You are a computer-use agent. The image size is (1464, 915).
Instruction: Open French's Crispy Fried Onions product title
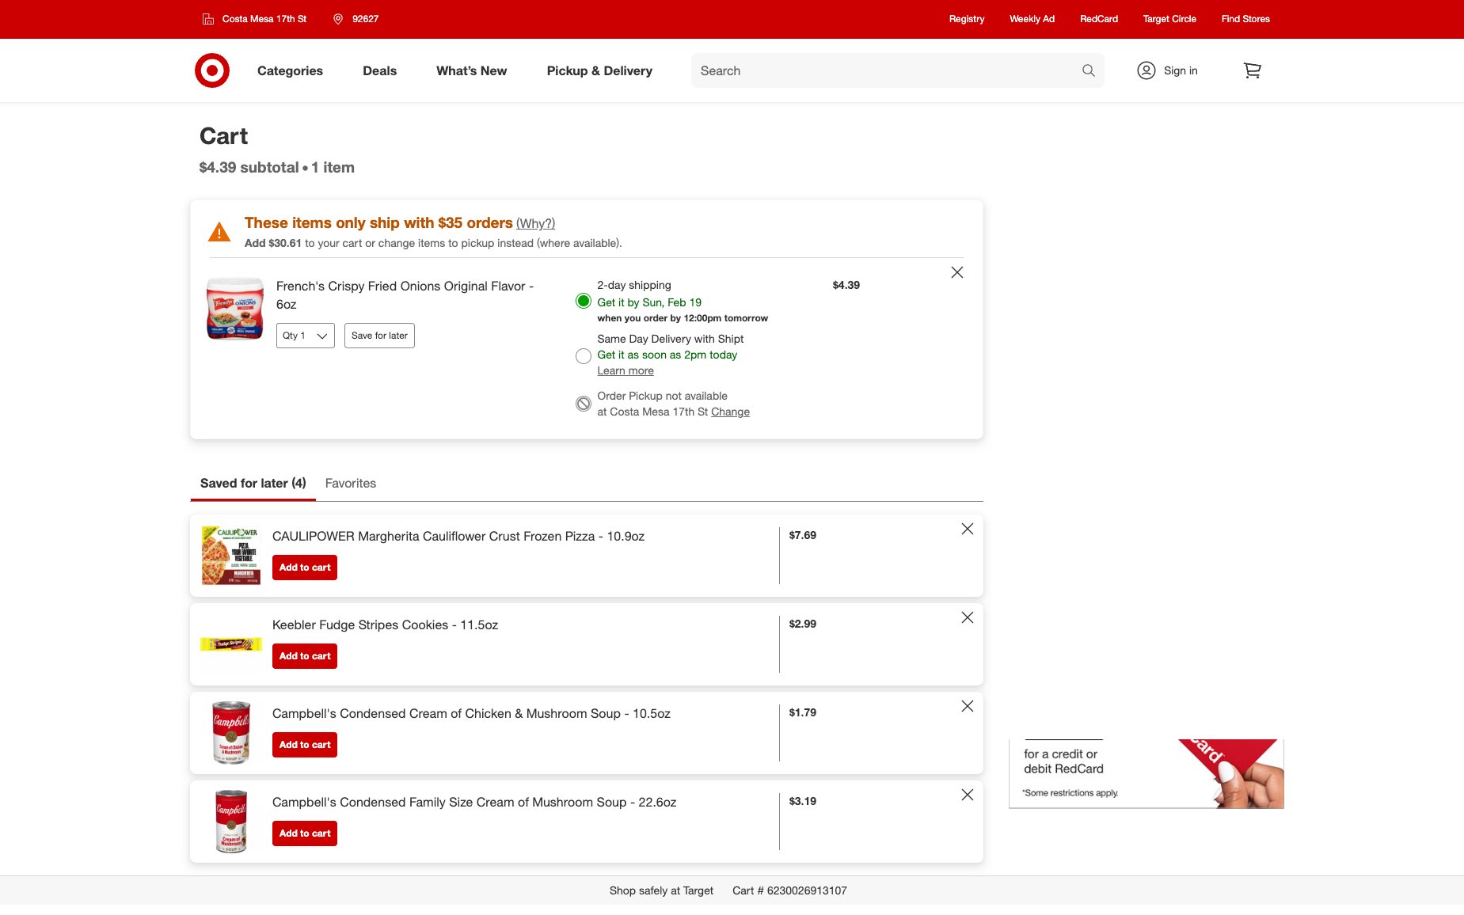(405, 295)
